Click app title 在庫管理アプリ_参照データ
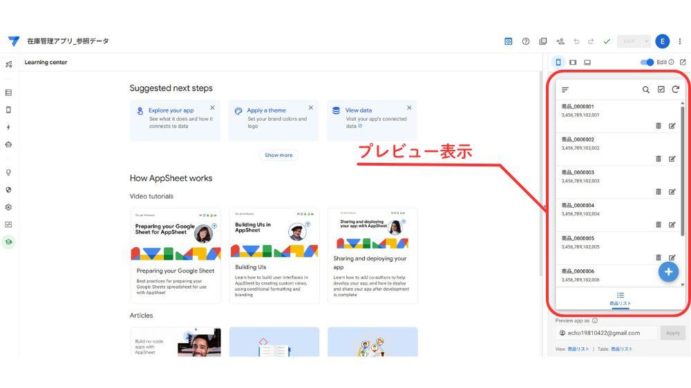The width and height of the screenshot is (691, 388). (68, 41)
